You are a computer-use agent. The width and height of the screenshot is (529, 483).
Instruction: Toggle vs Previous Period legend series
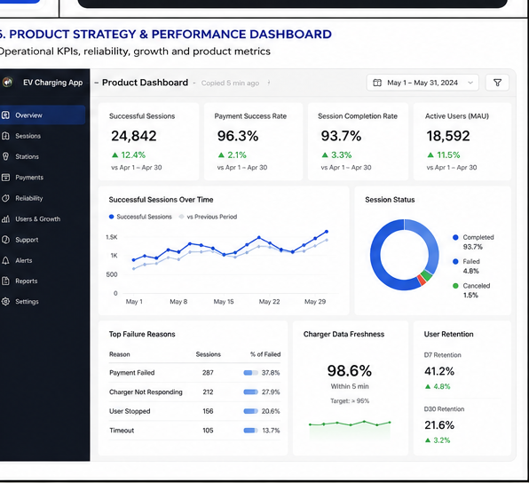click(x=208, y=217)
